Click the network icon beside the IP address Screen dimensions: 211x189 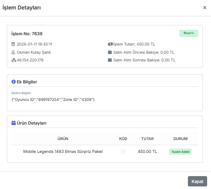point(14,60)
